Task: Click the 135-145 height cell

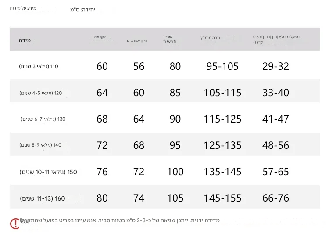Action: [x=222, y=172]
